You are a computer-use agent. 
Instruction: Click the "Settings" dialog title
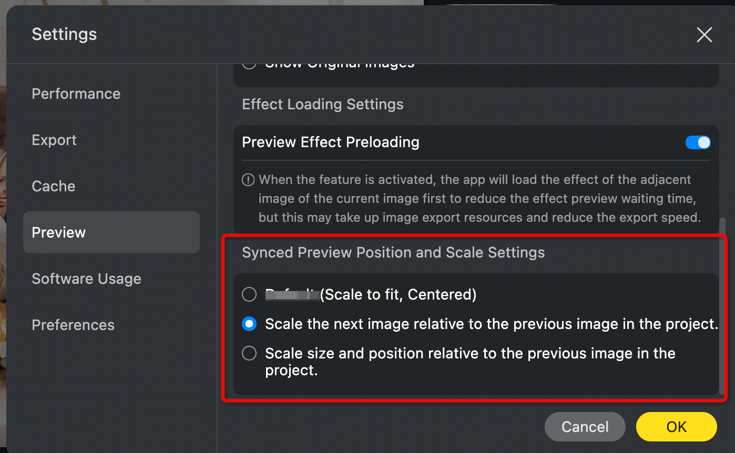(64, 34)
